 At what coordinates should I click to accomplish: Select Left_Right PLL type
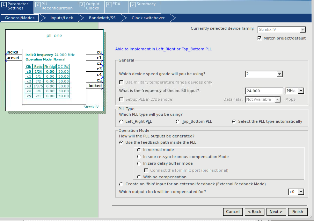[121, 122]
